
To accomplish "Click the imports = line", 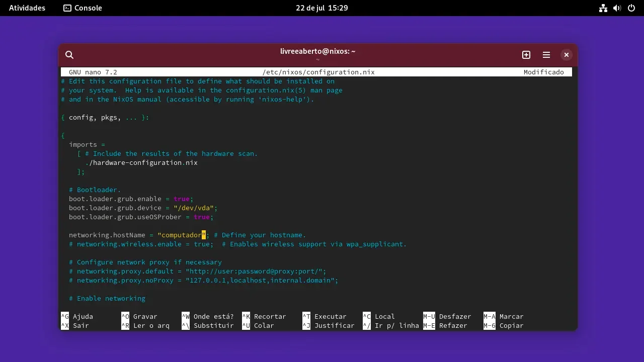I will click(87, 145).
